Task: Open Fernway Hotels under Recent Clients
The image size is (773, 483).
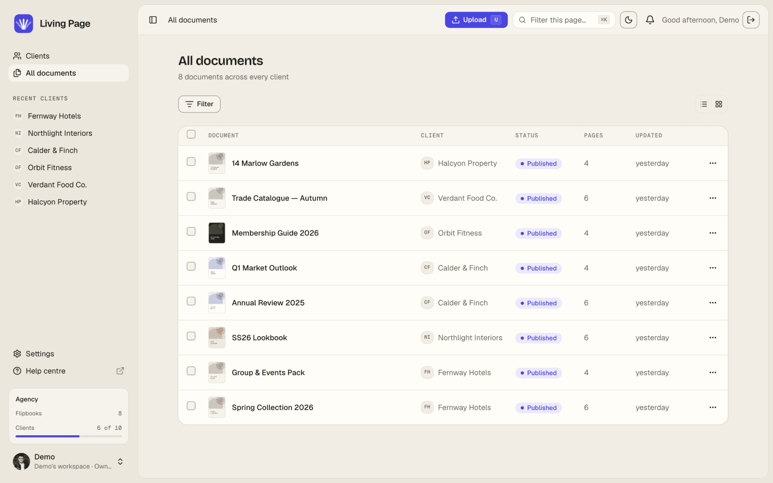Action: 69,116
